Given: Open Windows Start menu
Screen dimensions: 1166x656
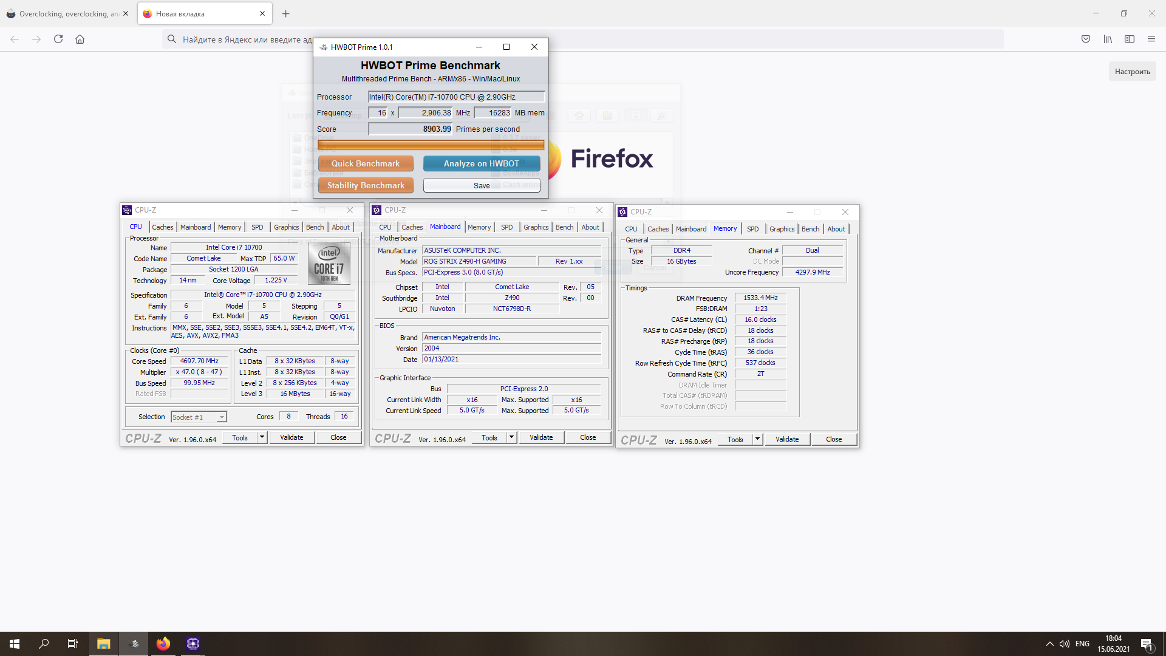Looking at the screenshot, I should (15, 644).
